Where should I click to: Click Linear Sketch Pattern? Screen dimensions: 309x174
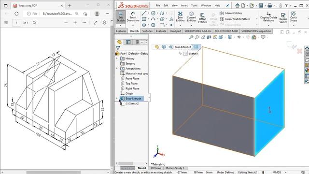coord(235,19)
